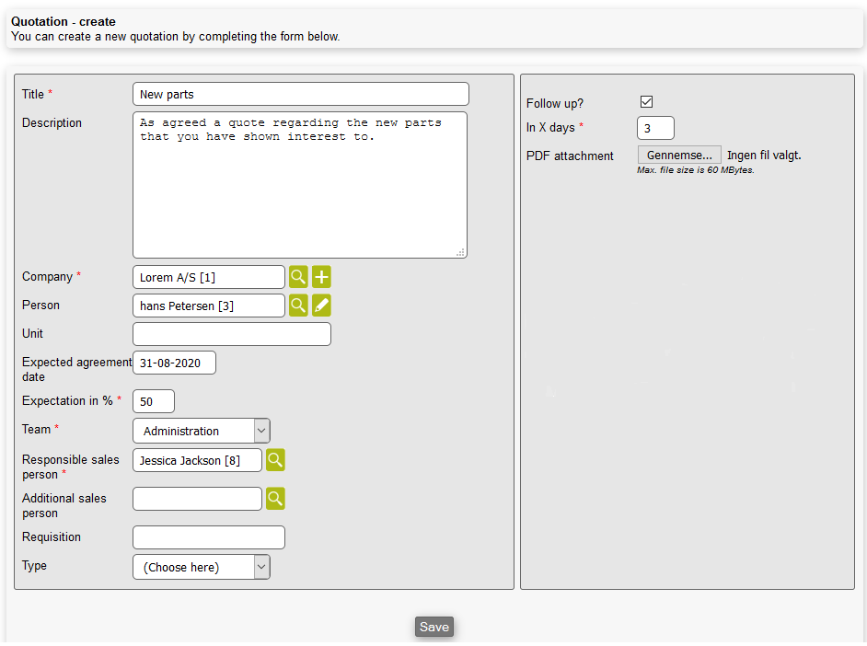Viewport: 867px width, 646px height.
Task: Select the Unit text field
Action: (x=232, y=334)
